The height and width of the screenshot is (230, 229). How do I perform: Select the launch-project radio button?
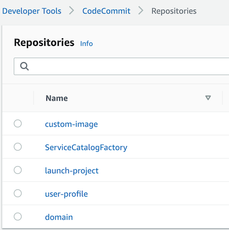[x=18, y=170]
